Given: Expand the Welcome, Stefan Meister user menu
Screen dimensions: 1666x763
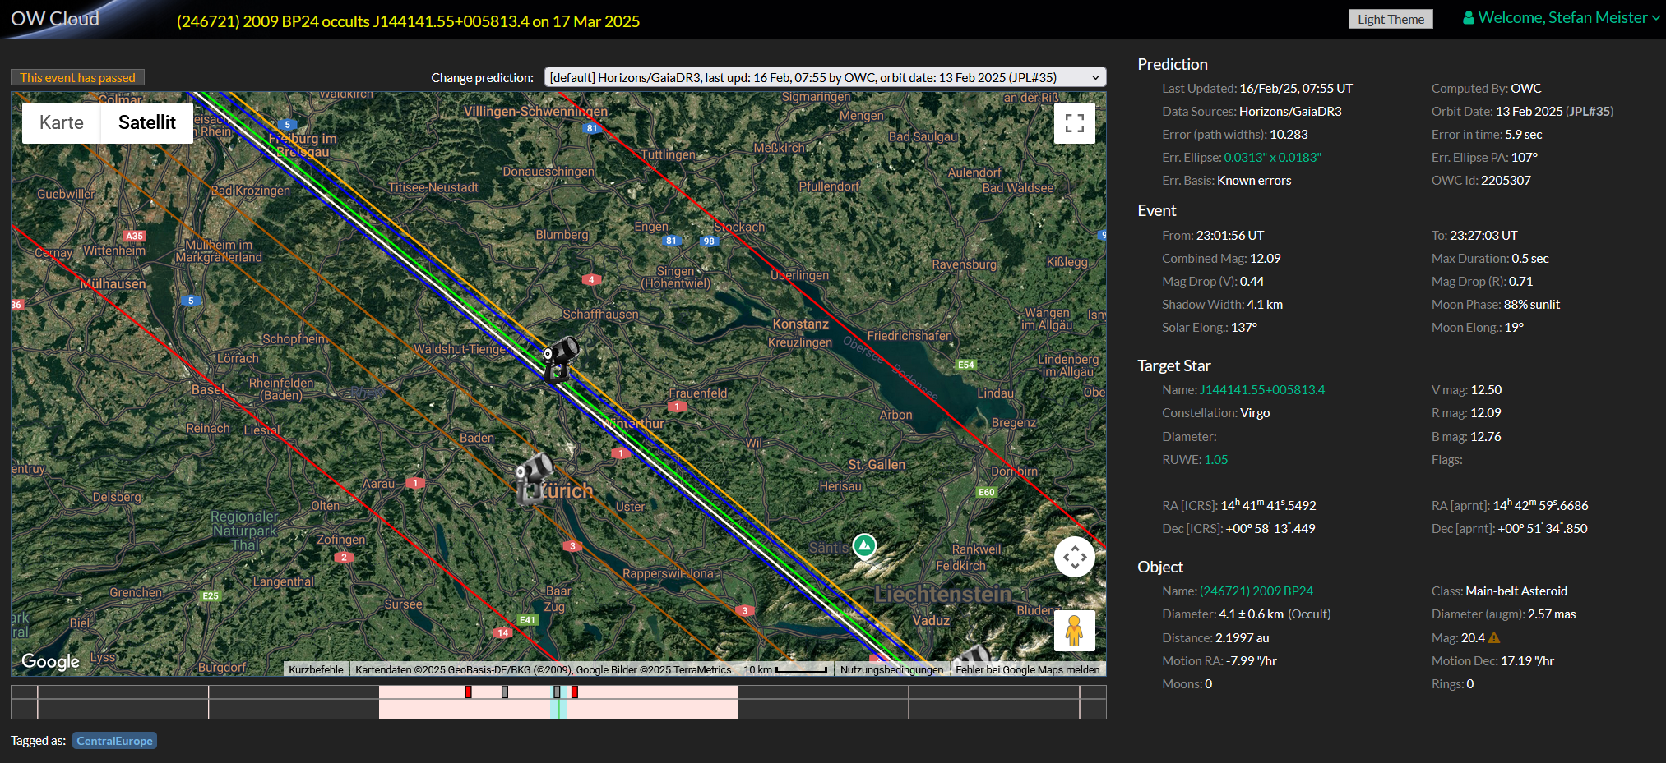Looking at the screenshot, I should (x=1561, y=18).
